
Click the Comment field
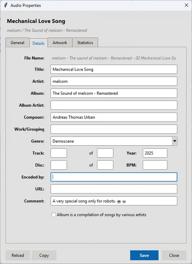[114, 201]
